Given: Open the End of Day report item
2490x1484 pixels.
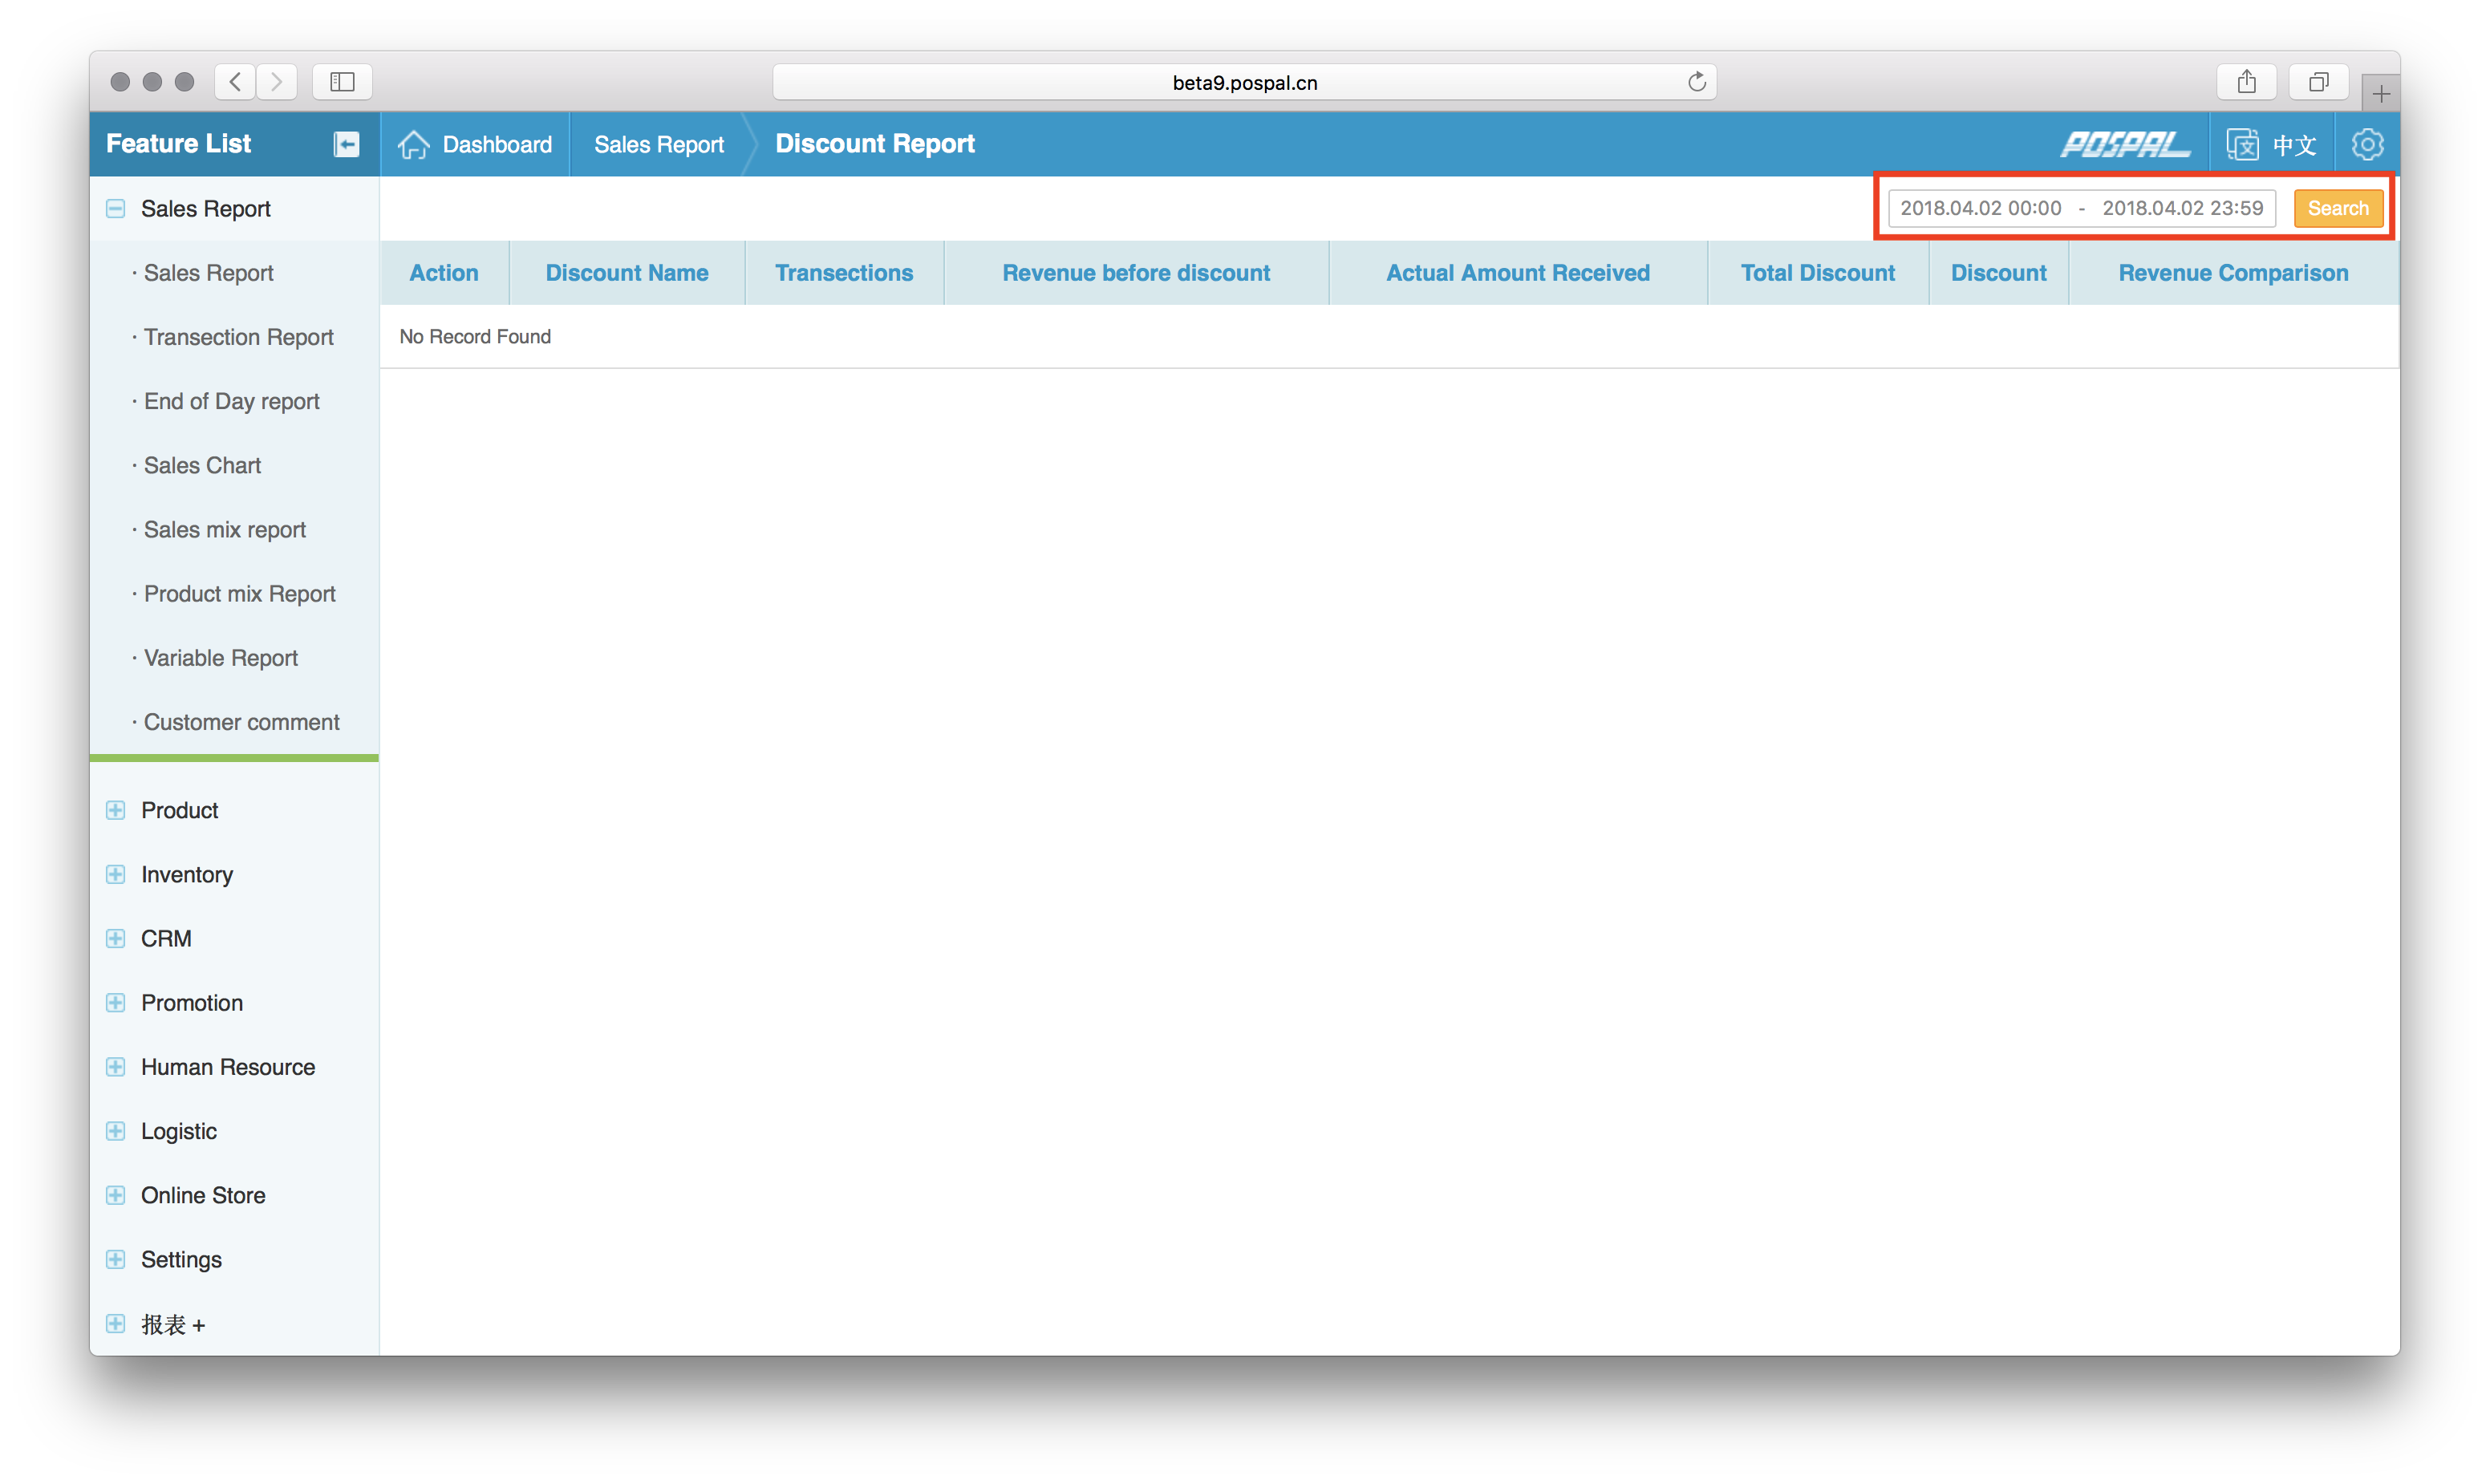Looking at the screenshot, I should point(231,401).
